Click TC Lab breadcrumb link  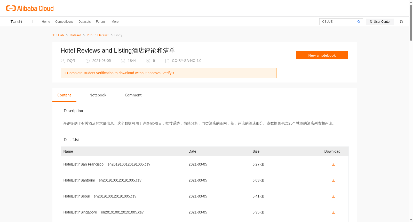(58, 35)
